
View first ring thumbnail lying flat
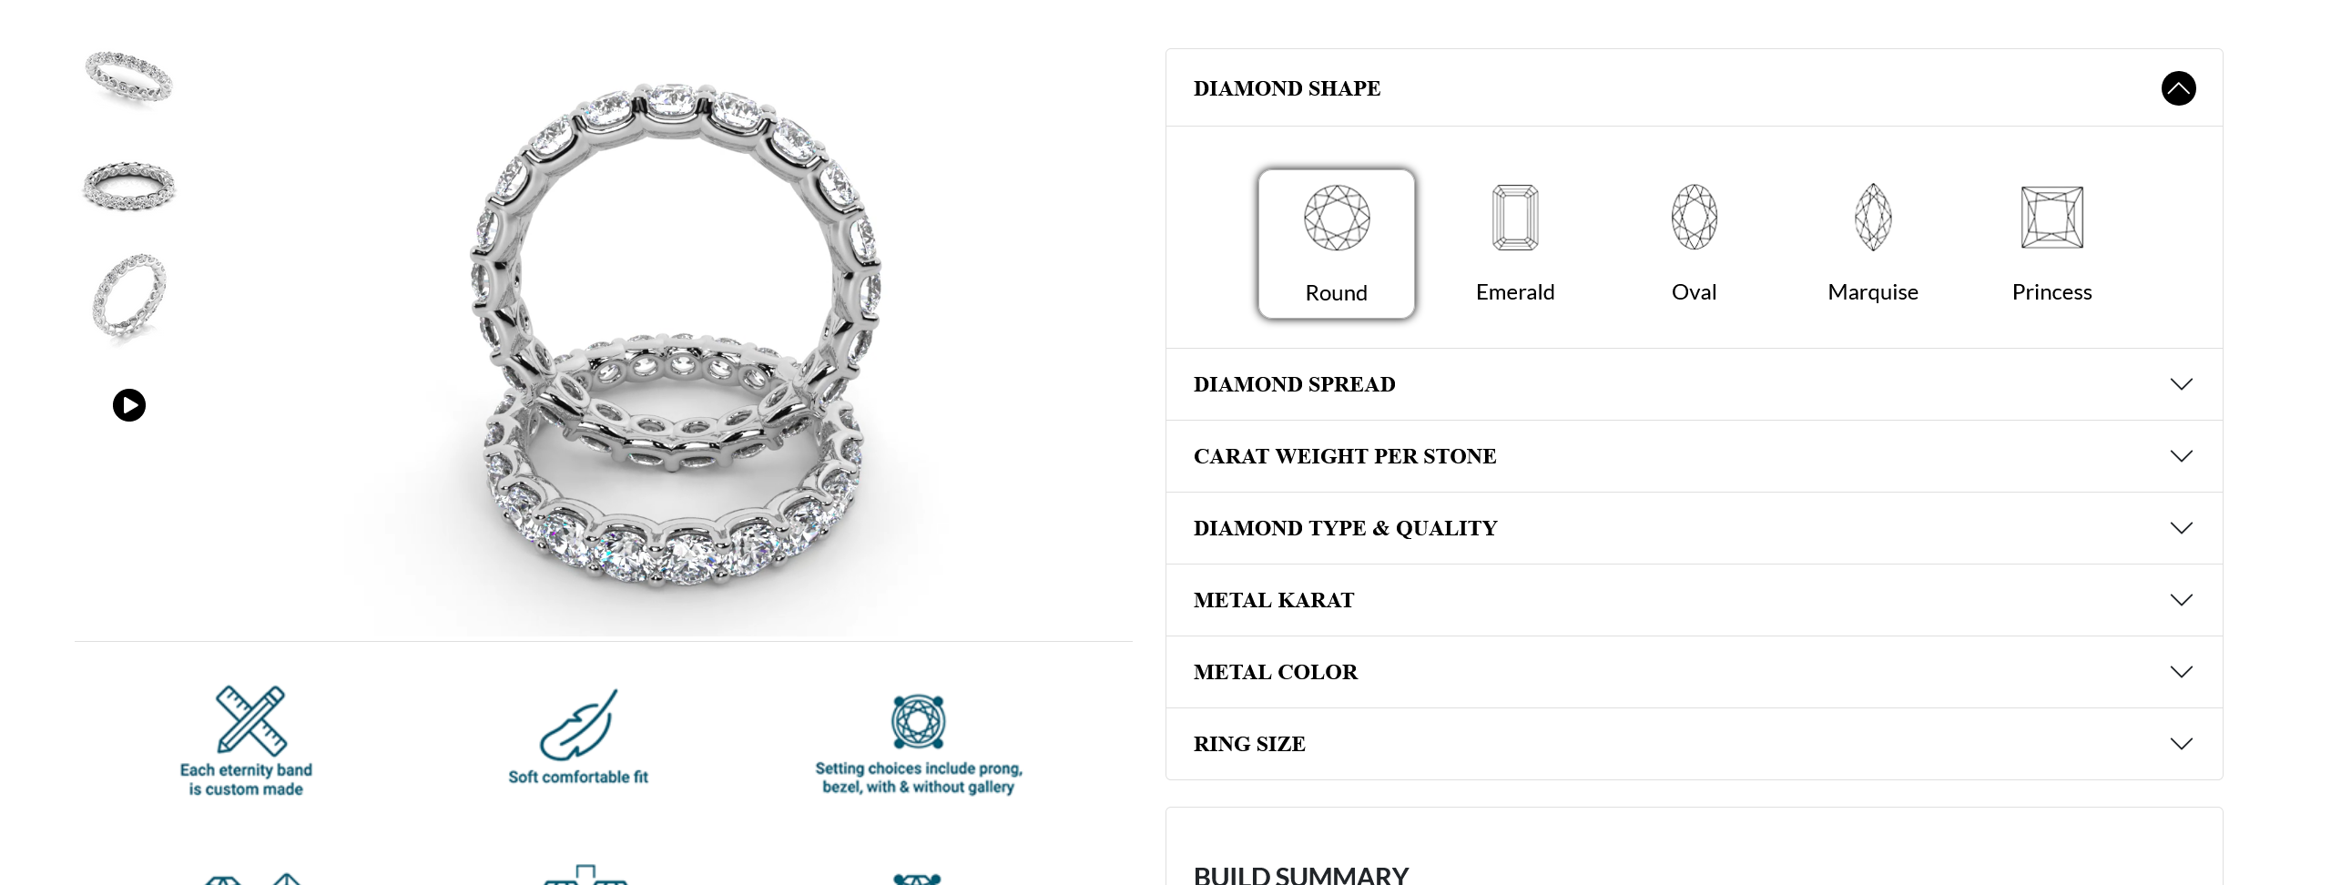pos(128,77)
